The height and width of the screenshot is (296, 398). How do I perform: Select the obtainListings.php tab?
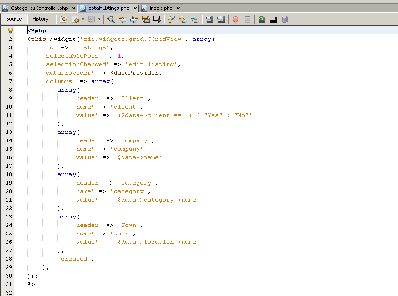point(108,8)
